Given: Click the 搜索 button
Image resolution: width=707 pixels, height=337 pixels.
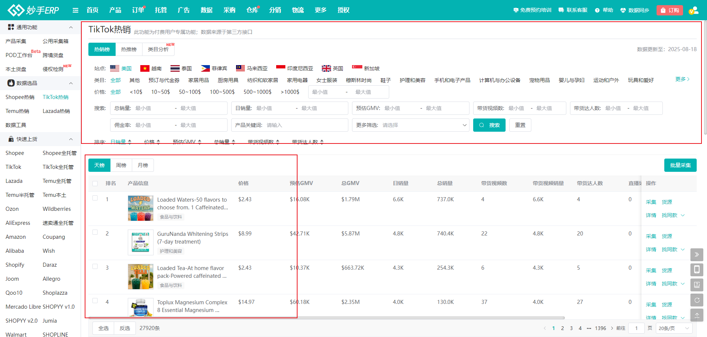Looking at the screenshot, I should coord(489,125).
